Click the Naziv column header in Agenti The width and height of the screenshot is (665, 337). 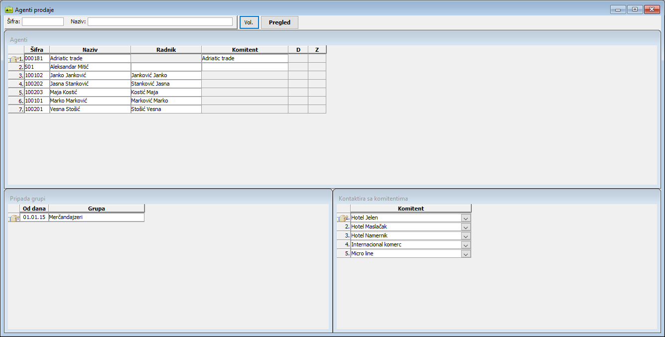click(x=90, y=50)
